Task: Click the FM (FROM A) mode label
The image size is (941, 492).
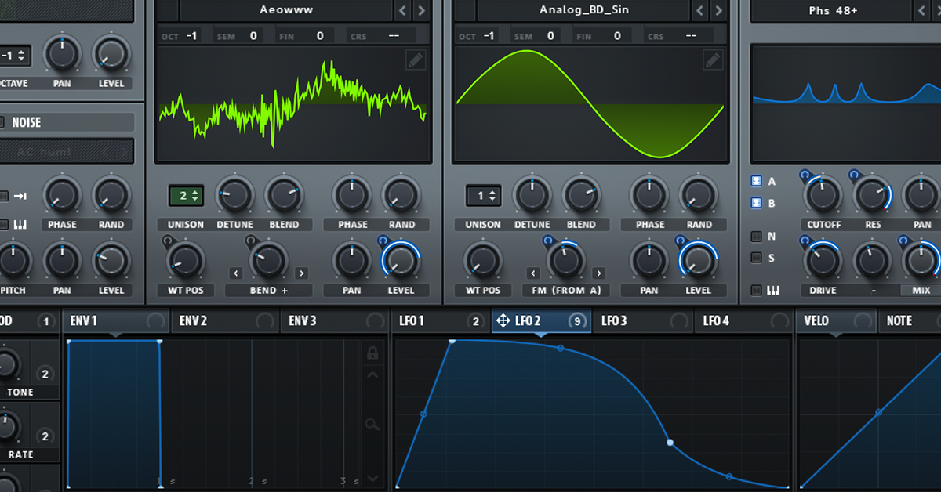Action: tap(565, 290)
